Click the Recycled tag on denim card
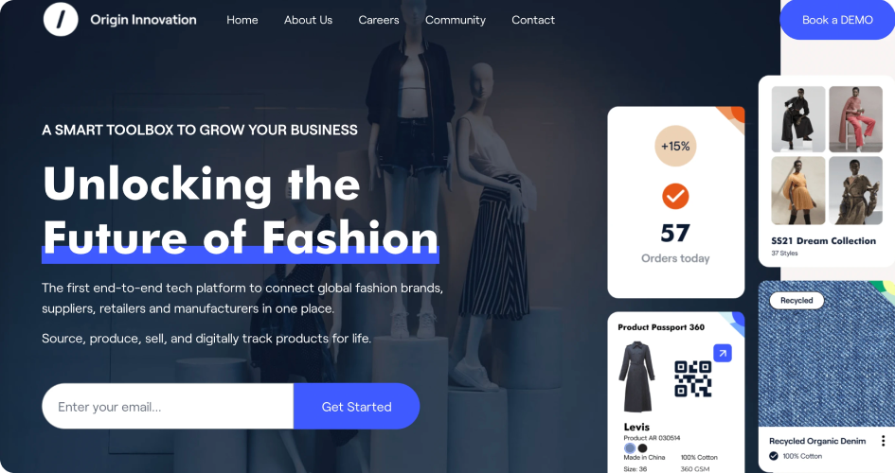The image size is (895, 473). 797,300
